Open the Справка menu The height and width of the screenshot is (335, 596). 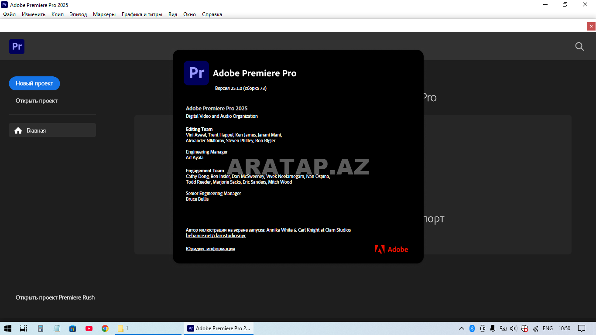coord(212,14)
